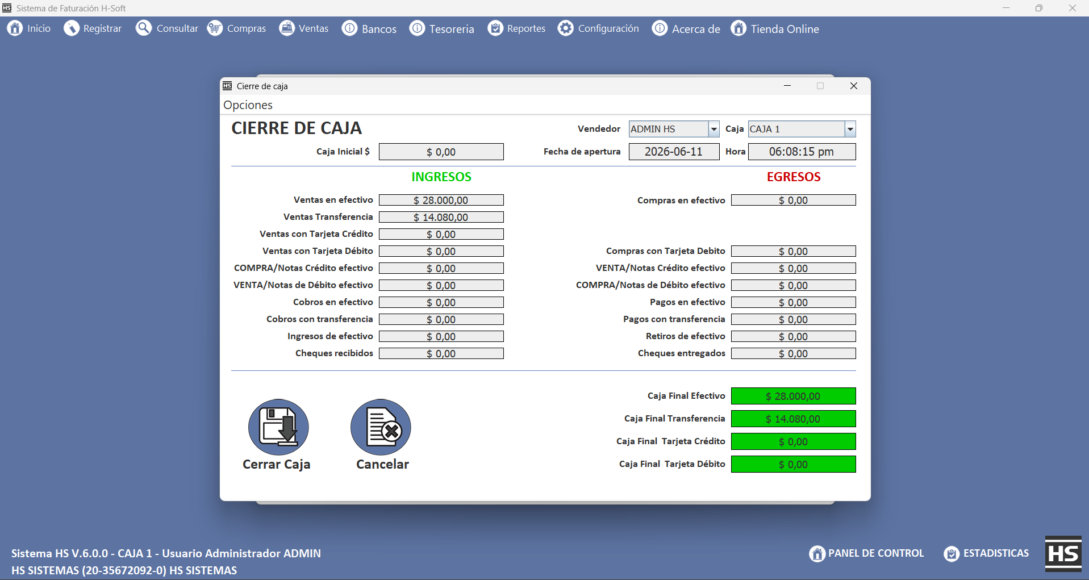Click the Estadisticas clipboard icon

[952, 553]
